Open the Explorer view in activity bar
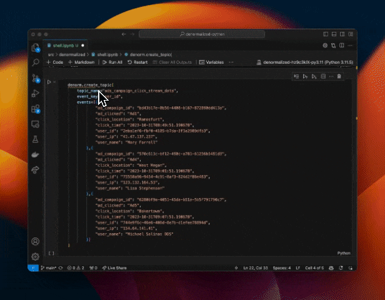Viewport: 385px width, 300px height. (x=36, y=47)
